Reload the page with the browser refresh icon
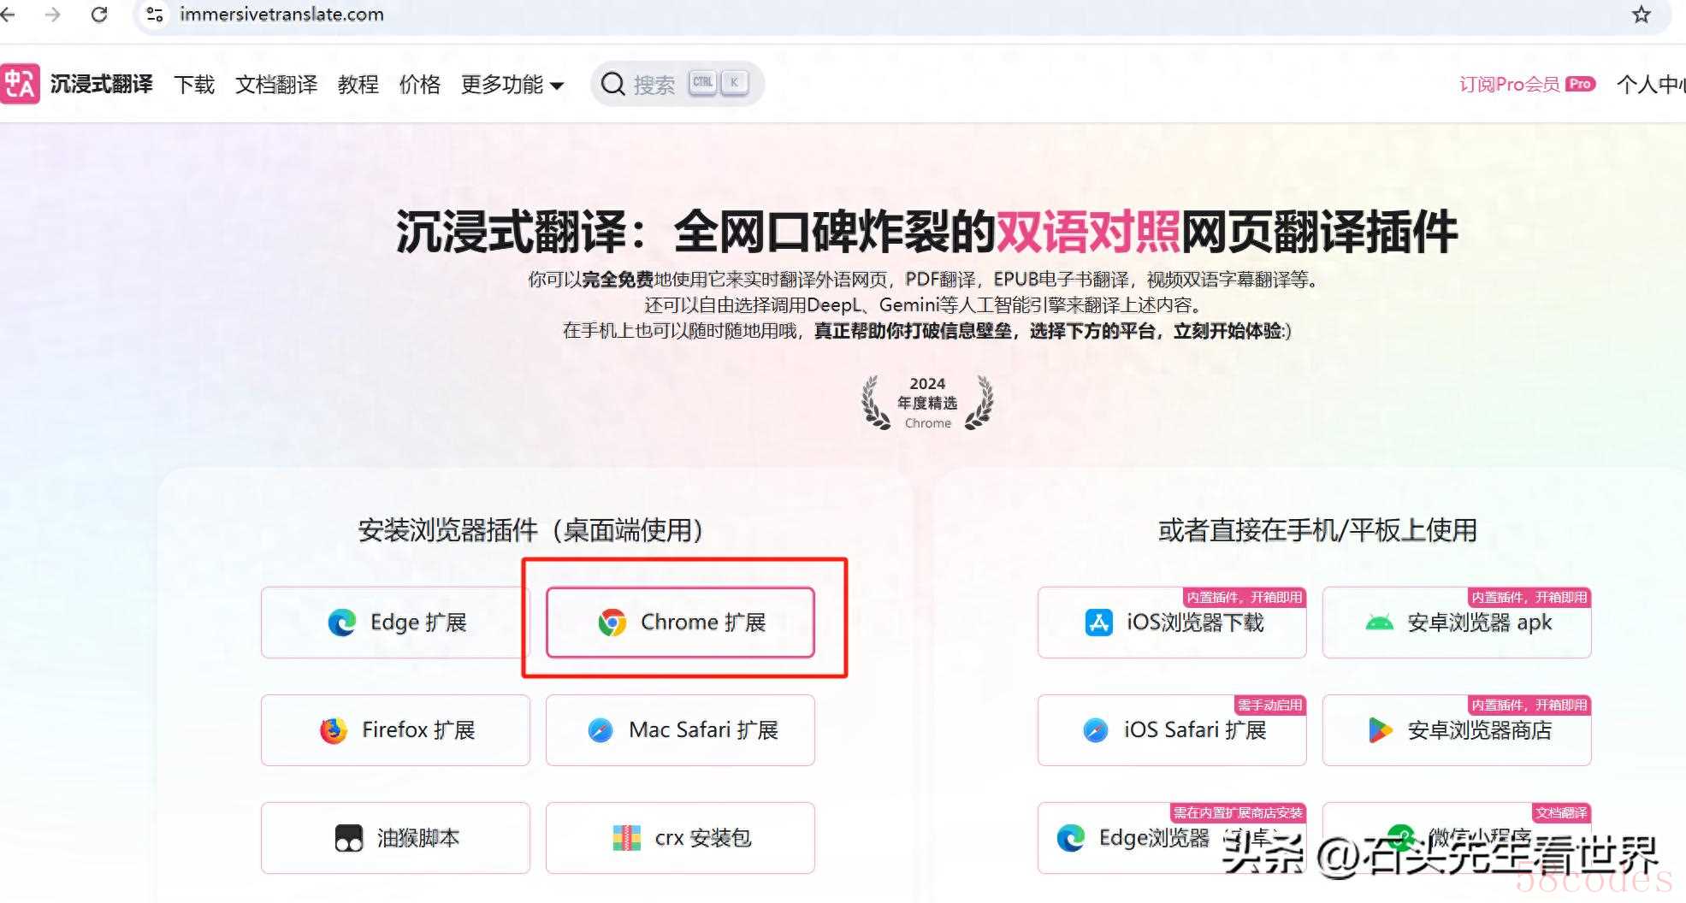This screenshot has width=1686, height=903. click(x=99, y=15)
